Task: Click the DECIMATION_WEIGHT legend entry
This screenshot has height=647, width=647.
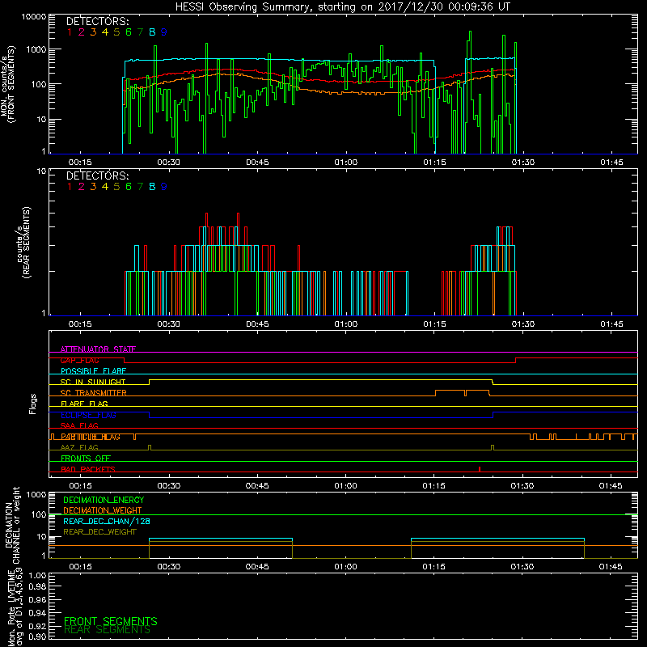Action: [103, 511]
